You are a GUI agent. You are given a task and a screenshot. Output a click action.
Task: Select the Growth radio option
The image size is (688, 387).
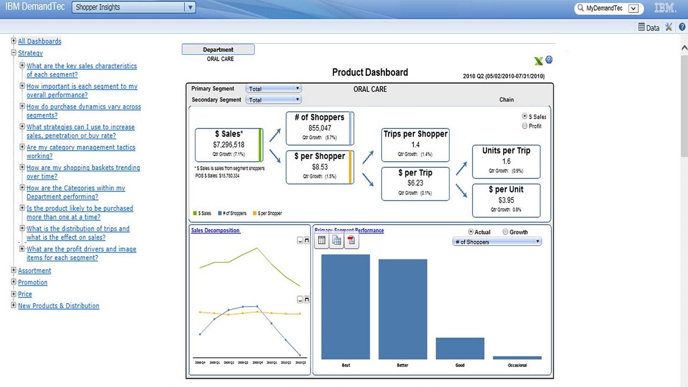click(x=505, y=232)
